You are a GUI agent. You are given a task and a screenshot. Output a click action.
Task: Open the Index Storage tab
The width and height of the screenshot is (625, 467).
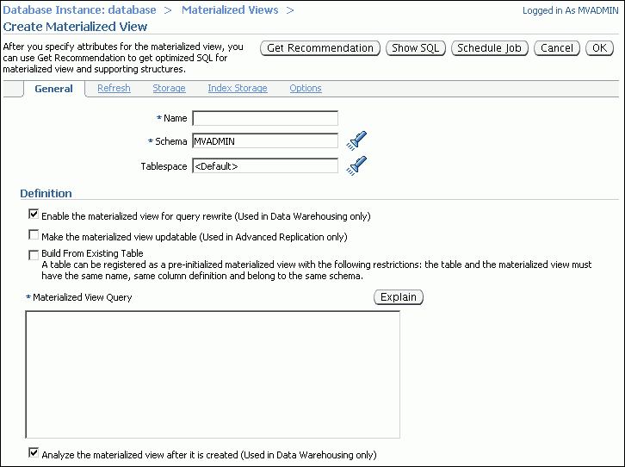[238, 88]
